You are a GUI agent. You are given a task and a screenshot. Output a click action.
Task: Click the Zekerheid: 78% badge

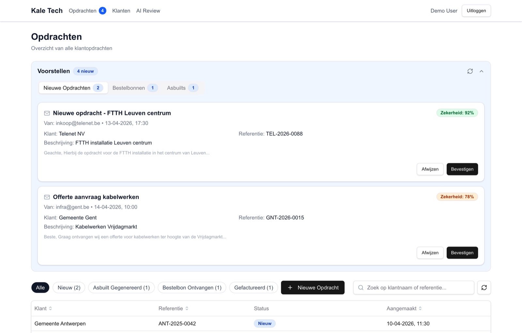[457, 197]
